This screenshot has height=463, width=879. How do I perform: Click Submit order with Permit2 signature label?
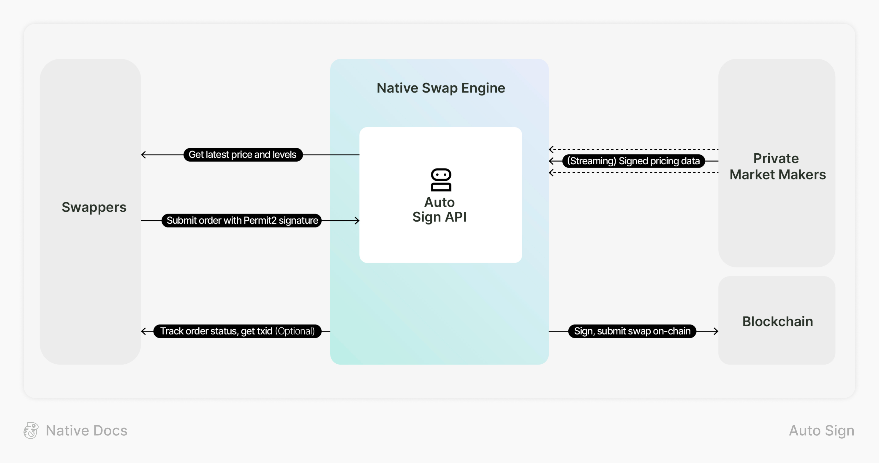[242, 221]
